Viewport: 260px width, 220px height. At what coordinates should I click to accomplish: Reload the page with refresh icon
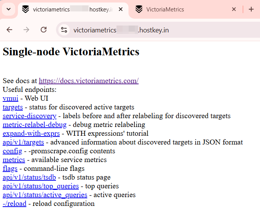(43, 30)
